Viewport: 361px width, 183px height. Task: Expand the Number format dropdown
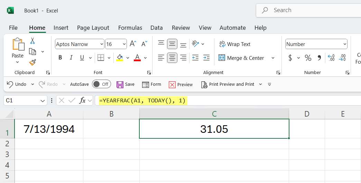click(x=345, y=44)
